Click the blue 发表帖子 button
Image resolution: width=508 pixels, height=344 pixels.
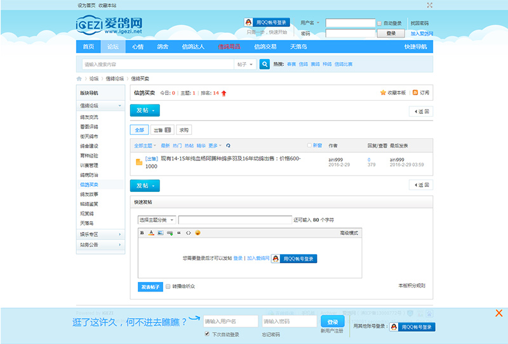150,287
